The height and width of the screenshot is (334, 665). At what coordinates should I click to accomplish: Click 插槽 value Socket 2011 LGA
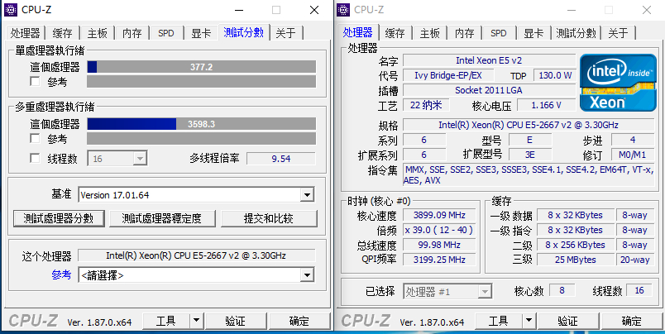489,90
